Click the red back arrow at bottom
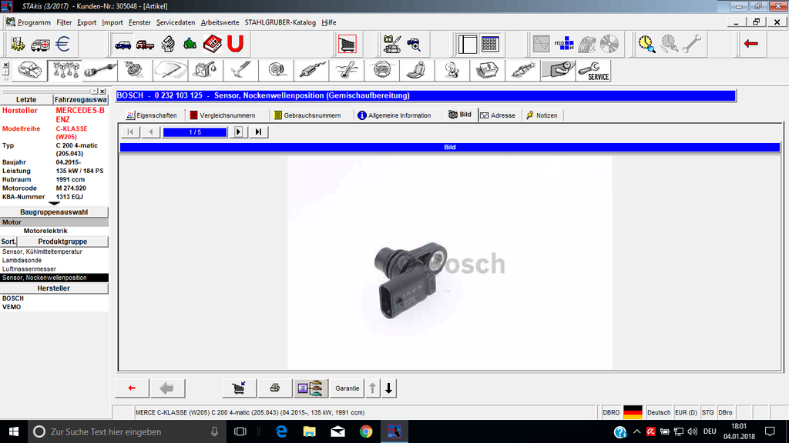The width and height of the screenshot is (789, 443). 132,388
